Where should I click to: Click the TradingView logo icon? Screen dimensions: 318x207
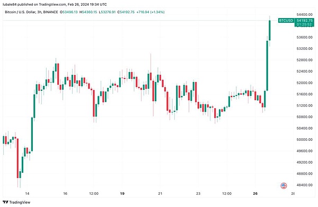(x=5, y=202)
